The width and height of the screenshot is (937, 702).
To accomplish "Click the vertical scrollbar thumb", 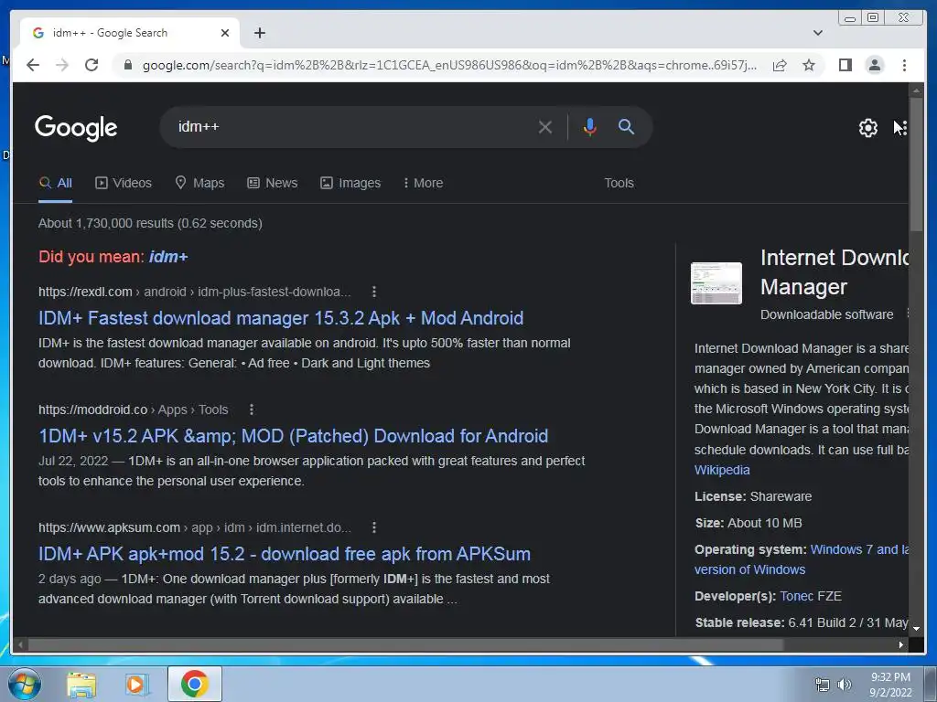I will pos(916,165).
